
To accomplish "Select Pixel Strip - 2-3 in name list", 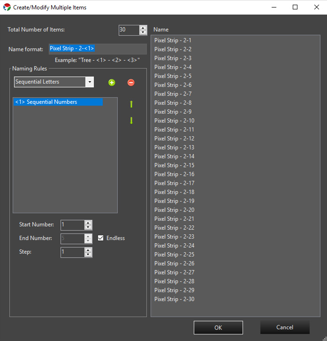I will (173, 58).
